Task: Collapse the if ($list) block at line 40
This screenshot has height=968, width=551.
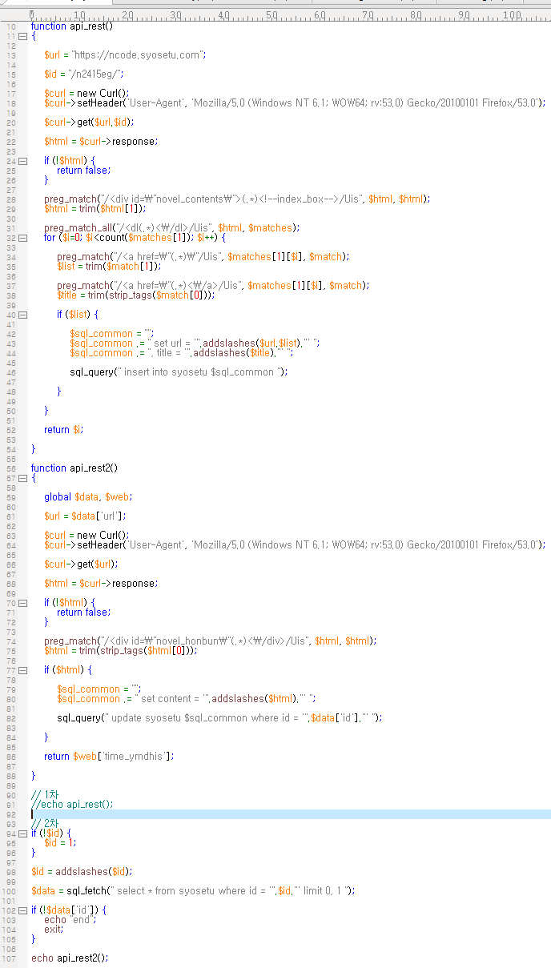Action: pyautogui.click(x=22, y=315)
